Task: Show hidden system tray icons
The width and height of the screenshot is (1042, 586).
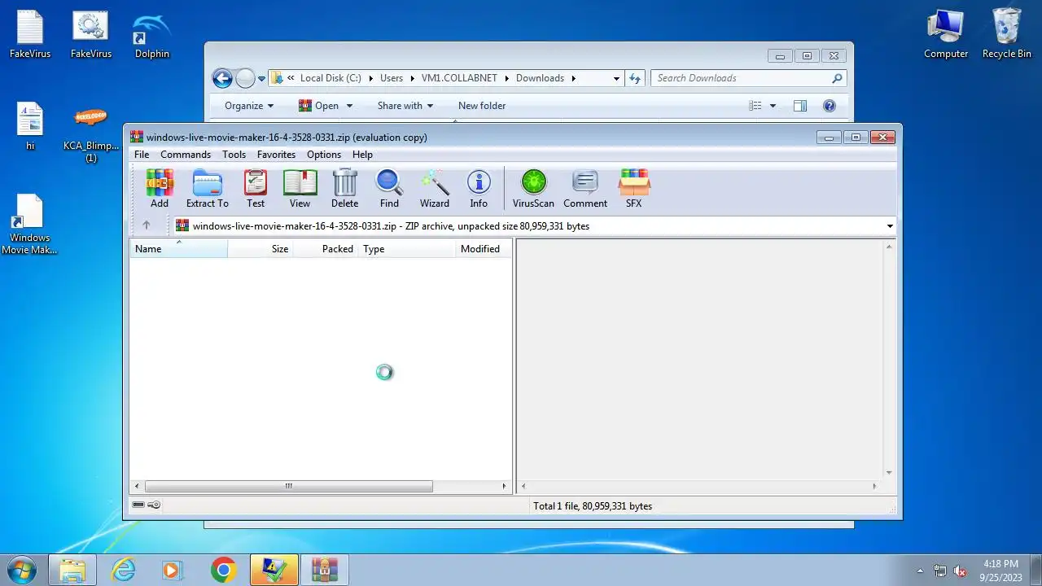Action: (x=920, y=571)
